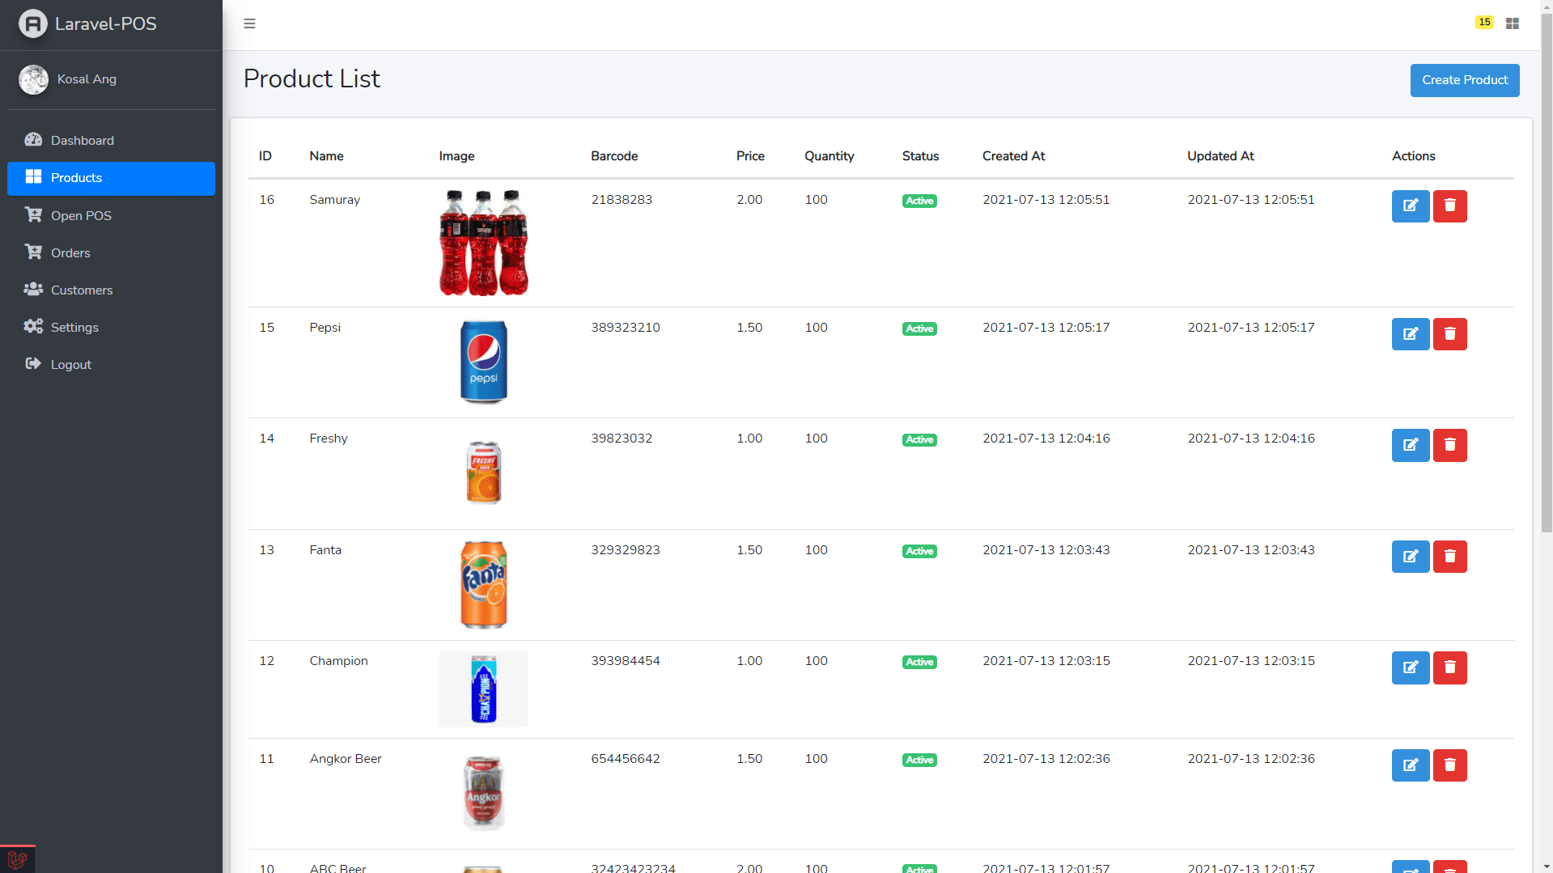
Task: Open Orders in sidebar
Action: (x=111, y=252)
